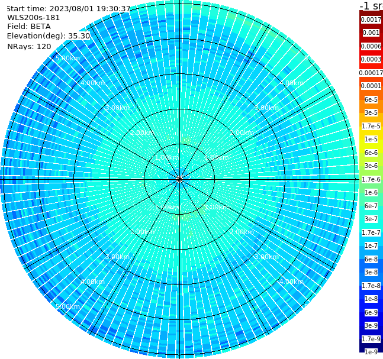Click the 1e-7 light blue colorbar label
This screenshot has width=383, height=359.
click(371, 245)
